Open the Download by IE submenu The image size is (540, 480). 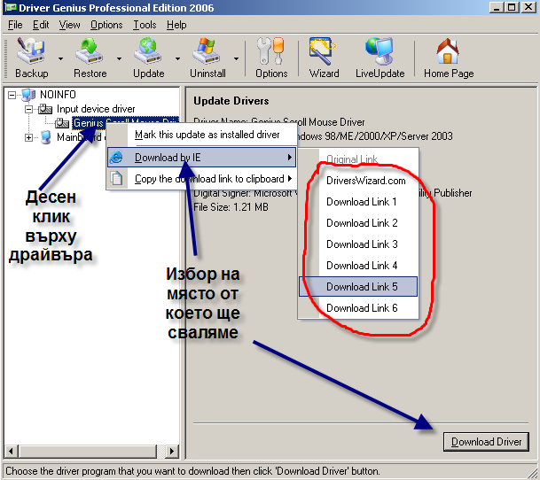click(201, 158)
